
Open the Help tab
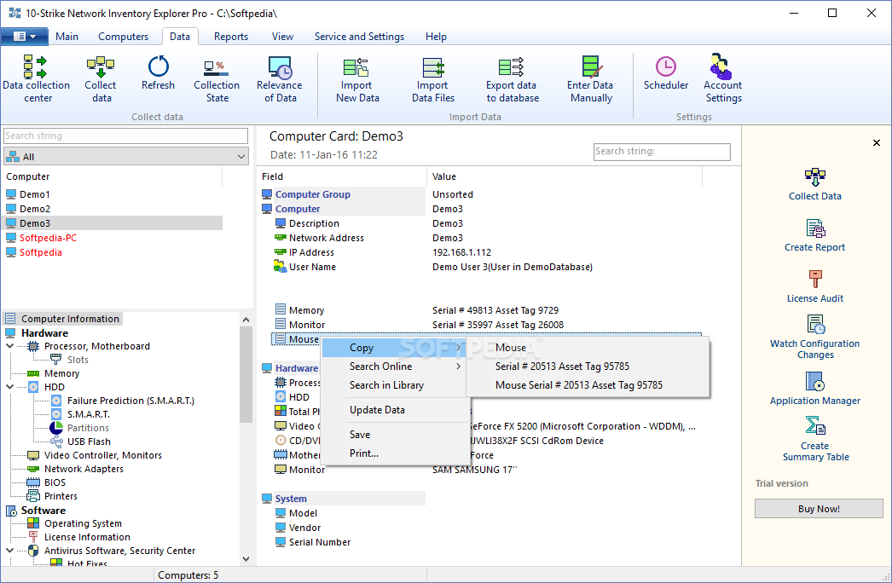tap(436, 37)
